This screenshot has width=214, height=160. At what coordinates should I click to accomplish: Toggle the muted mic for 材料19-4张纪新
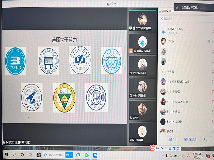[213, 122]
